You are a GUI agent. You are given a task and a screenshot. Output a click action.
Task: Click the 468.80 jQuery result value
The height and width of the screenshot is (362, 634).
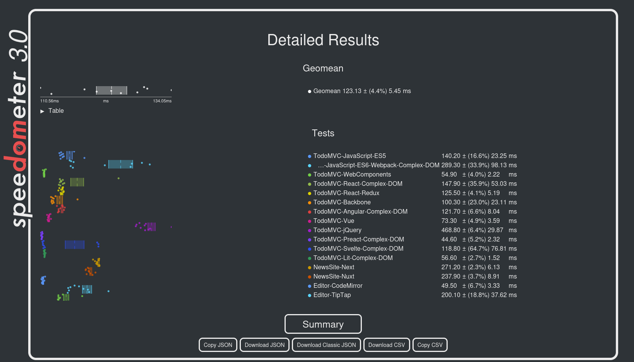(x=451, y=230)
